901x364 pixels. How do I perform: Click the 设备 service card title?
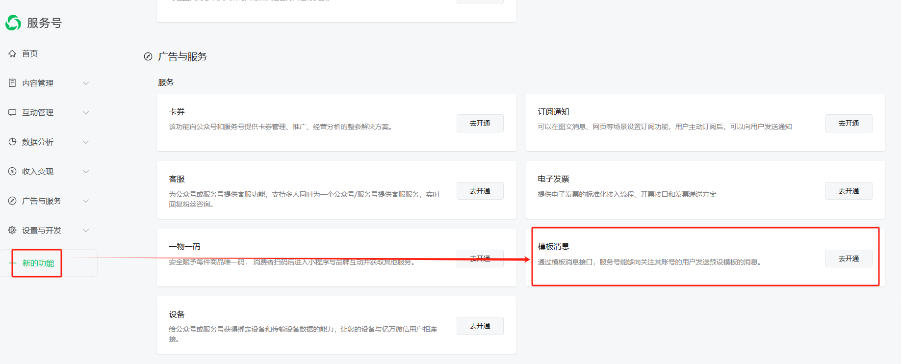click(x=177, y=314)
